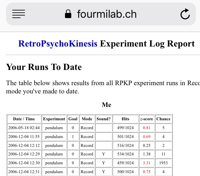Tap the reload page arrow icon

[x=185, y=14]
